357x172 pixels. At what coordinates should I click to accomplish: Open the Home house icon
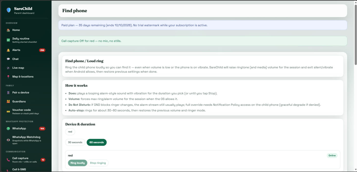tap(8, 30)
